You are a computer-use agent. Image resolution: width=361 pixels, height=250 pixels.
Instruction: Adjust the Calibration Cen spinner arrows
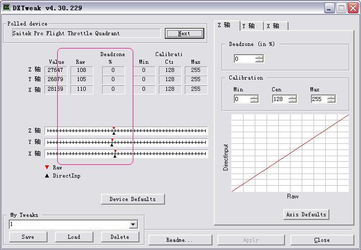point(293,99)
